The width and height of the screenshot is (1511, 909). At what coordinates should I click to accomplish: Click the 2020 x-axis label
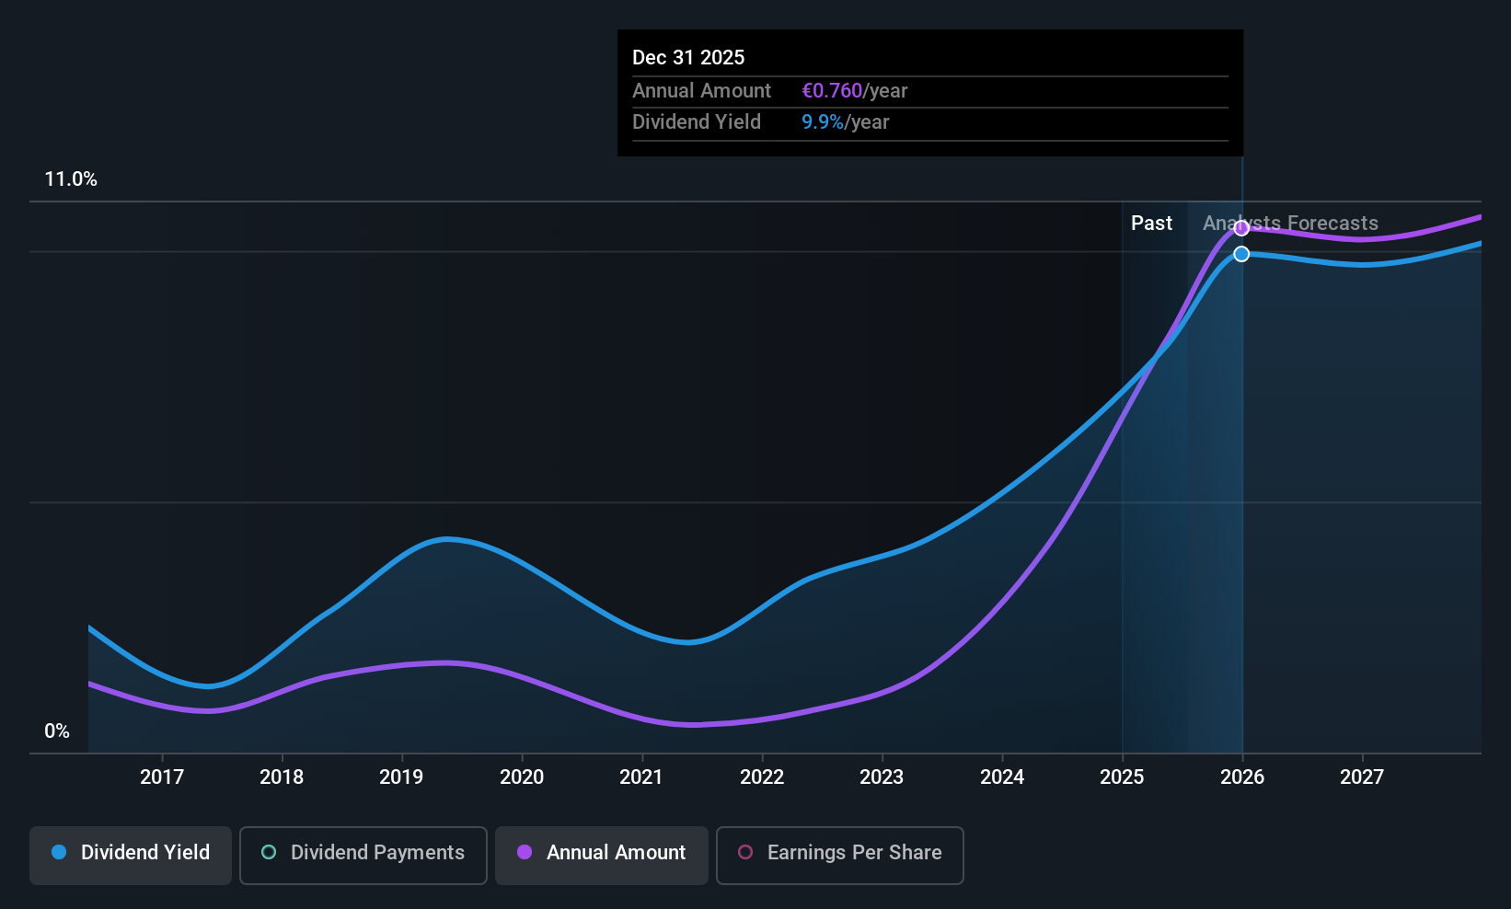522,777
